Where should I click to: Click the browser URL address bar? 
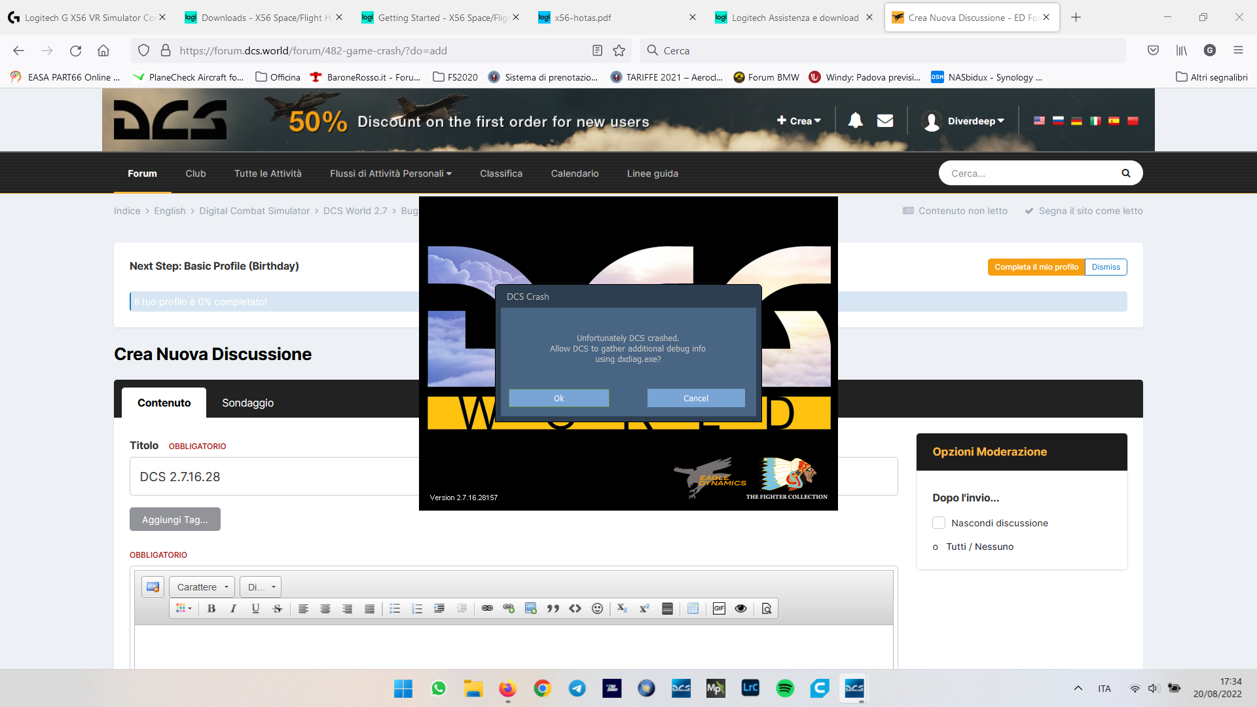point(380,50)
